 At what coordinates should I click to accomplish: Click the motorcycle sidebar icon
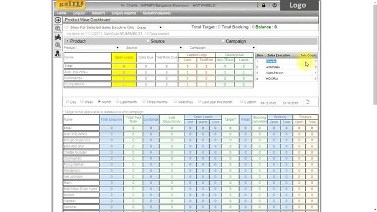click(58, 37)
